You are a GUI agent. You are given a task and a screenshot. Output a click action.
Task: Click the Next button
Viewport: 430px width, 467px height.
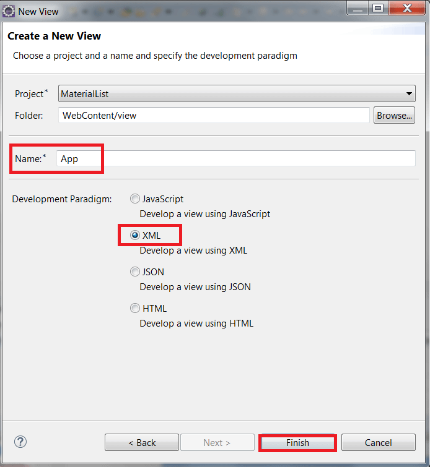coord(217,443)
